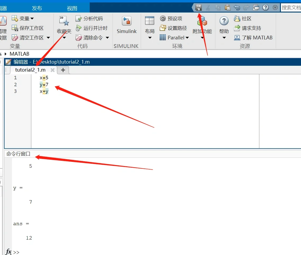The height and width of the screenshot is (255, 301).
Task: Close the tutorial2_1.m tab
Action: click(52, 70)
